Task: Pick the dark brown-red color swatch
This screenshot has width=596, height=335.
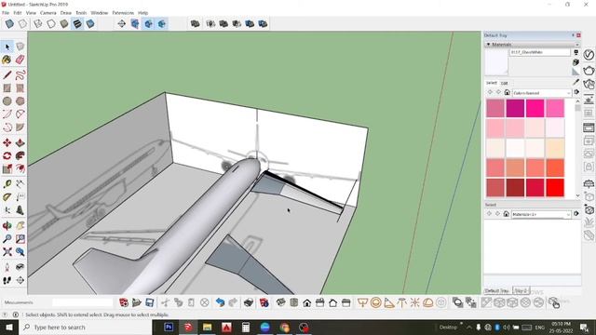Action: (515, 188)
